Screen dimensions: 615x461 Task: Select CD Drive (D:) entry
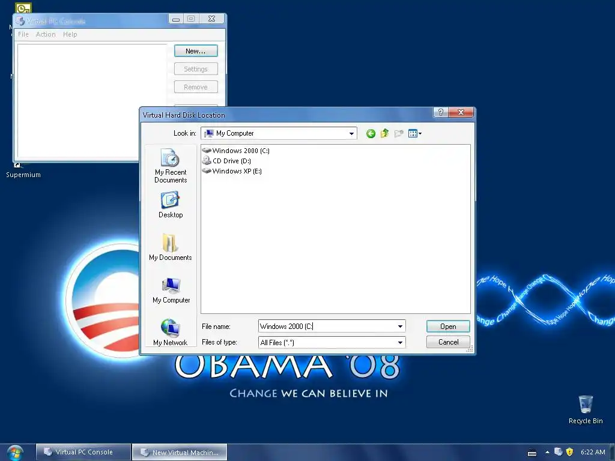(226, 161)
